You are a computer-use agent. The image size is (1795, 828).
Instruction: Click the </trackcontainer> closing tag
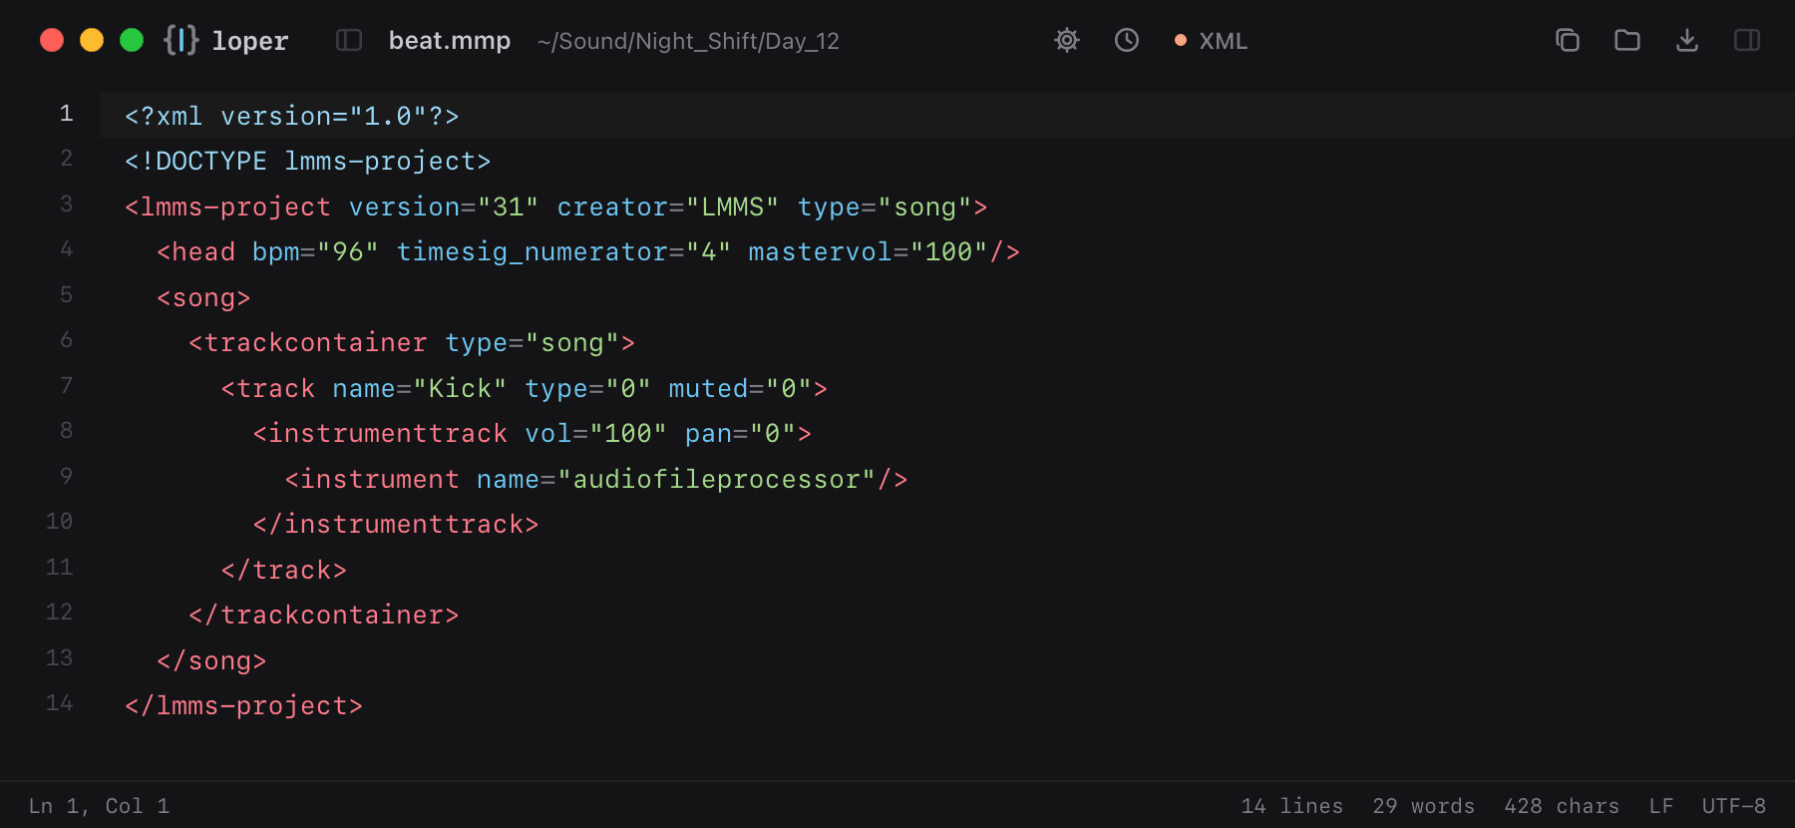pos(324,615)
